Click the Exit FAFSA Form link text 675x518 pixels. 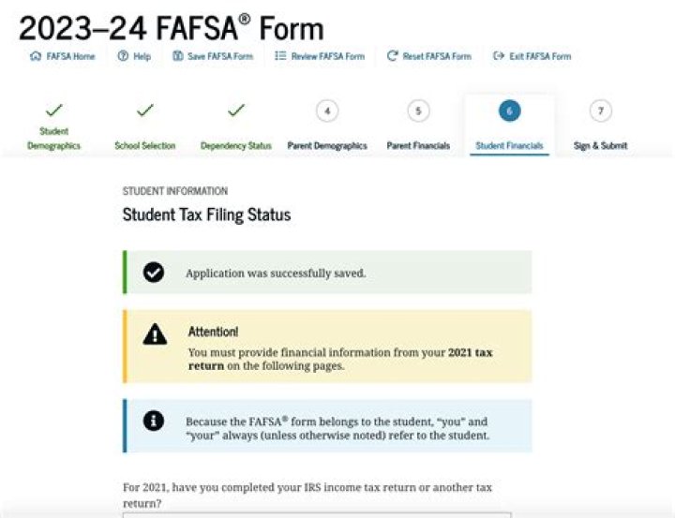click(x=540, y=56)
